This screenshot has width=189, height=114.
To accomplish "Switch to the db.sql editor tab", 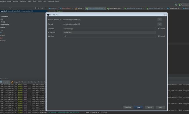I will pos(80,8).
